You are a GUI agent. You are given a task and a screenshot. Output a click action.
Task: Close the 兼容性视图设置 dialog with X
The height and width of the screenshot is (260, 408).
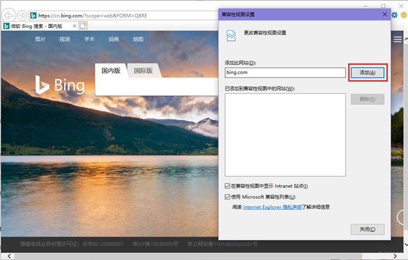tap(384, 14)
